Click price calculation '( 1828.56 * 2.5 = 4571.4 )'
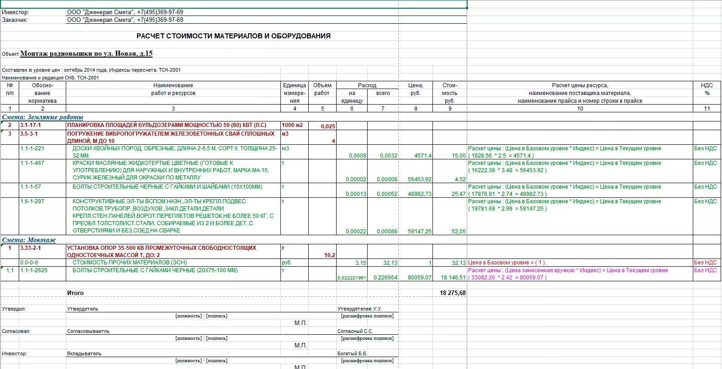 [x=501, y=156]
